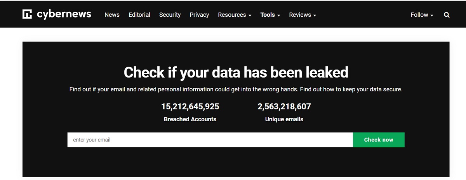Click the Cybernews square logo icon
This screenshot has width=466, height=180.
(27, 14)
